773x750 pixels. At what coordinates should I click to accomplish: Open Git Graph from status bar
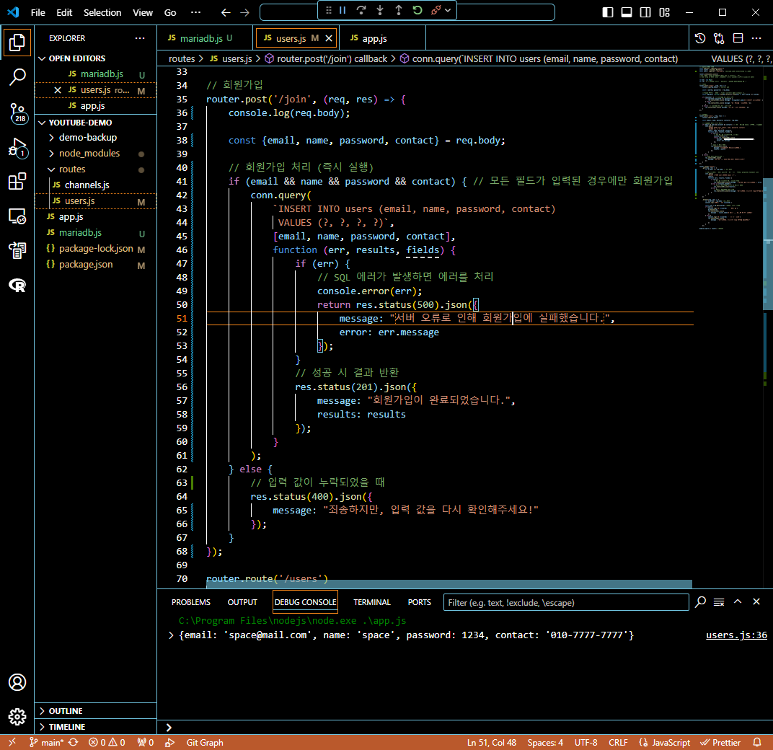205,743
